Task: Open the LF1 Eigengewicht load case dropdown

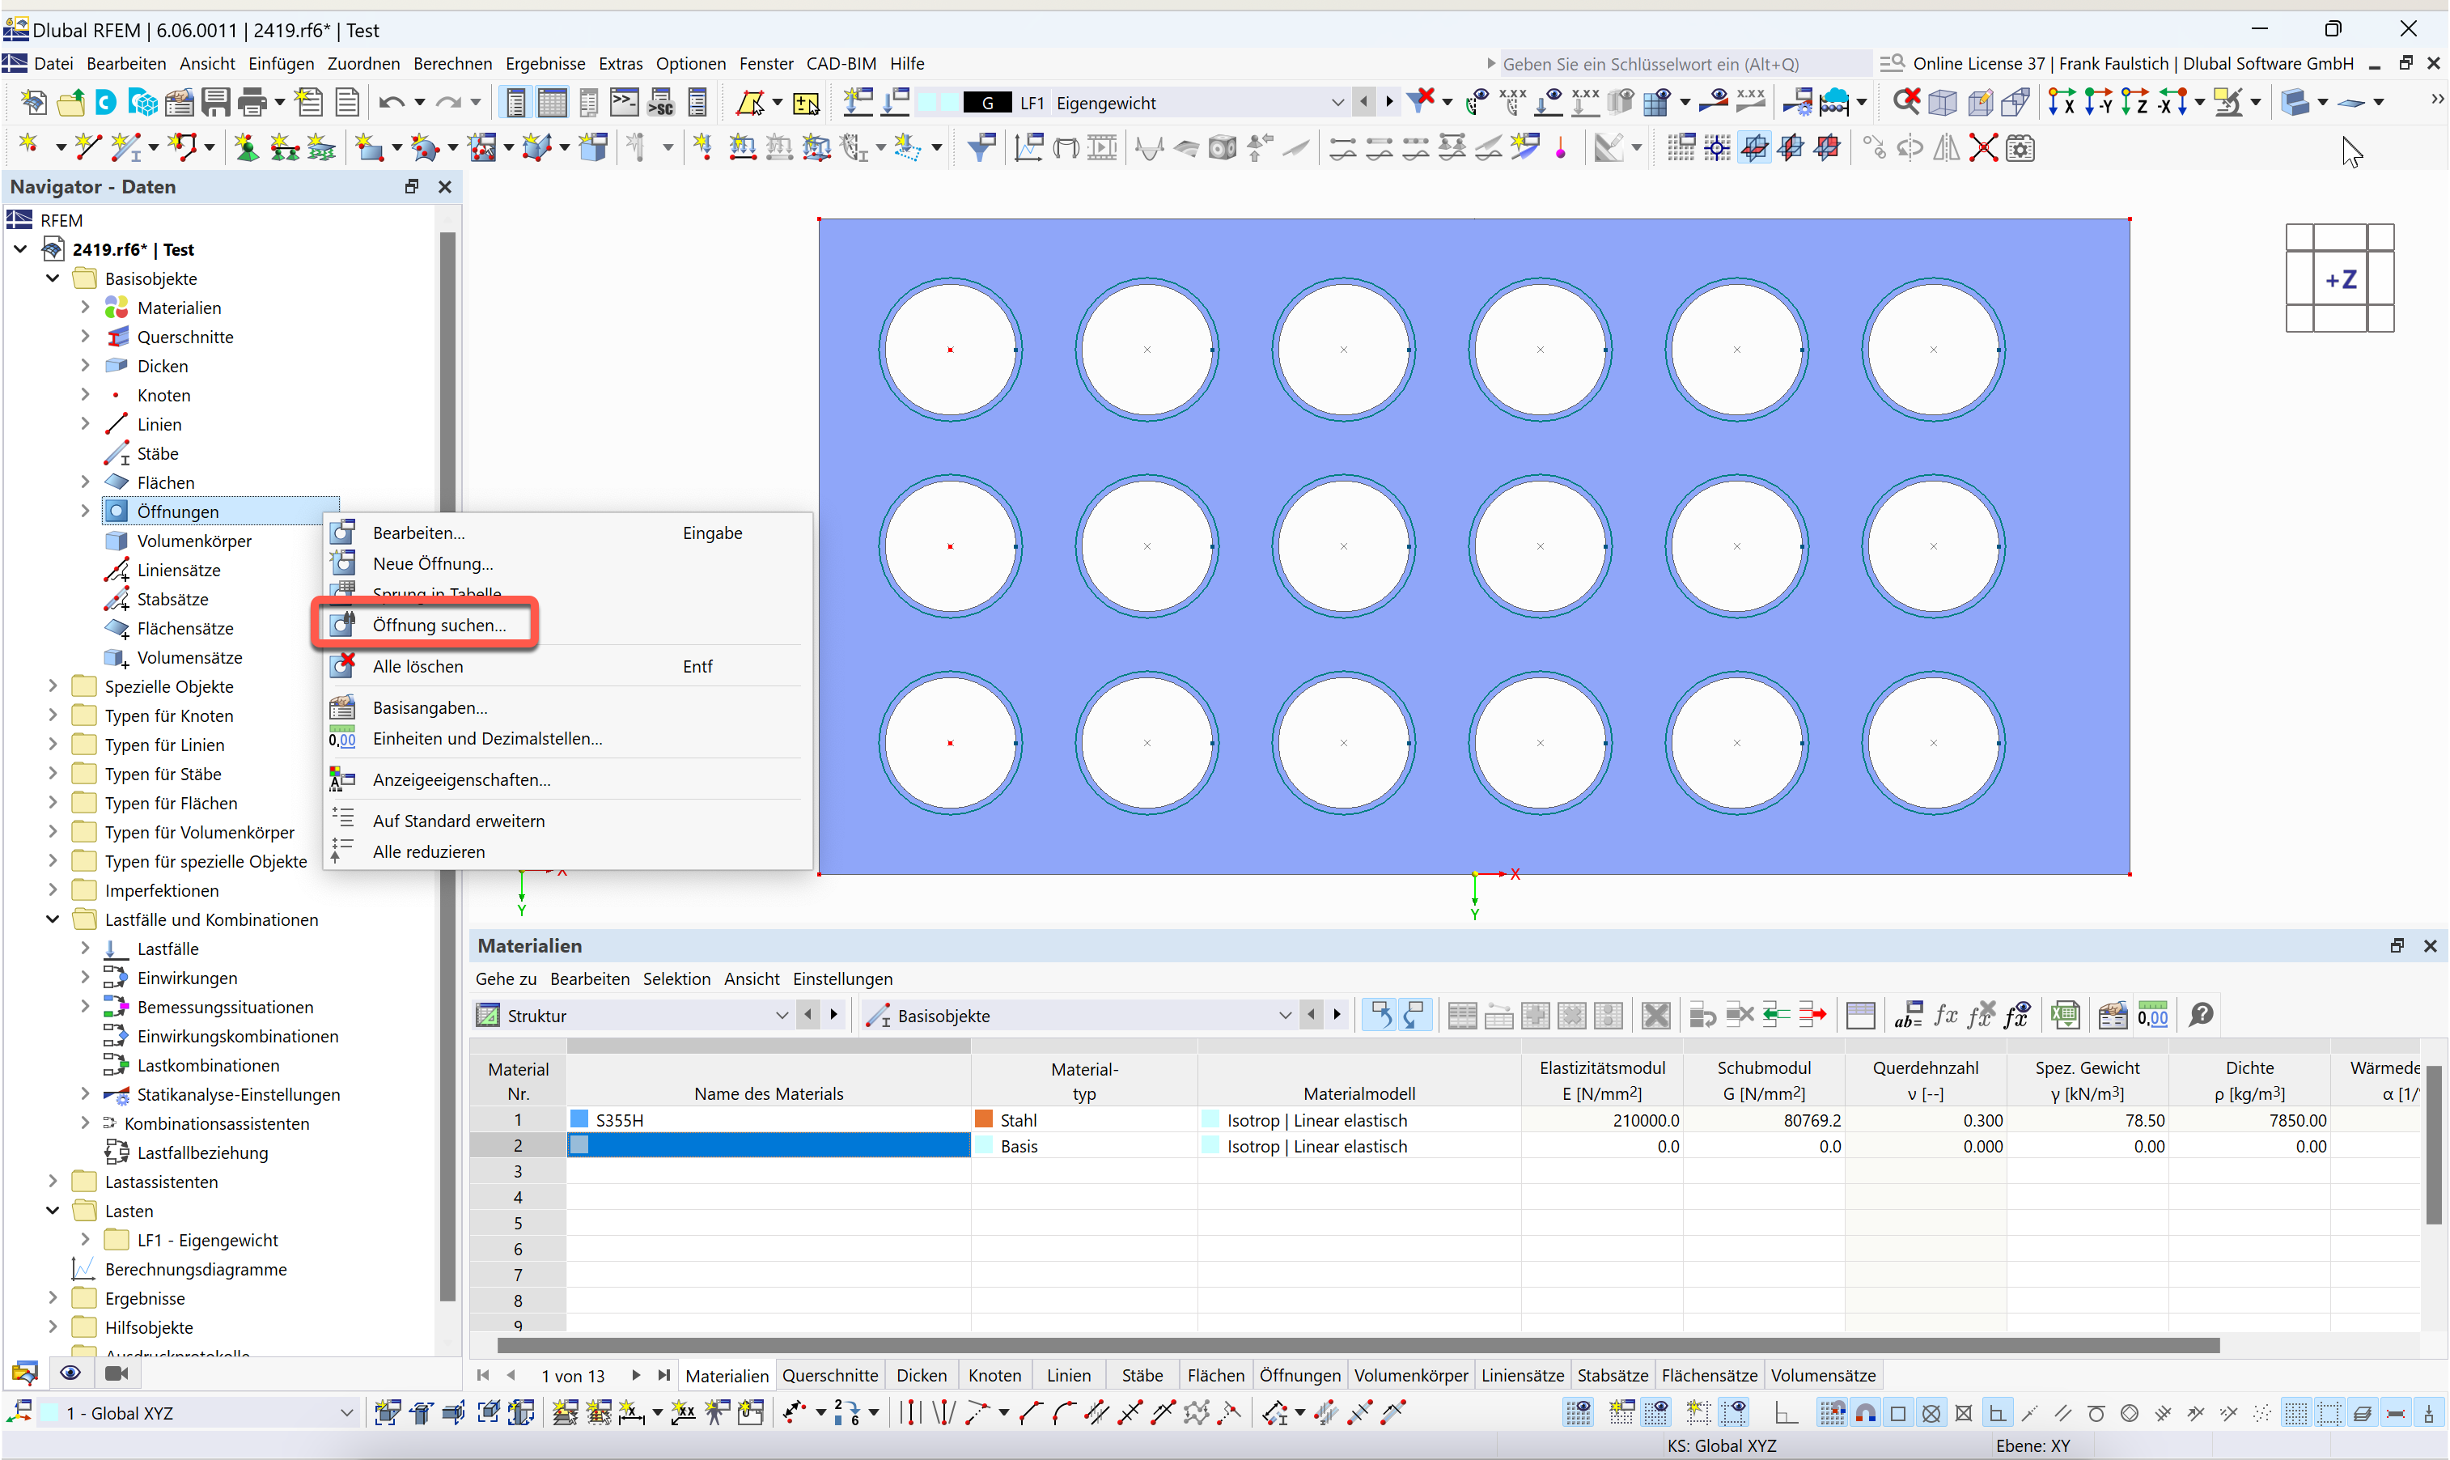Action: click(x=1337, y=101)
